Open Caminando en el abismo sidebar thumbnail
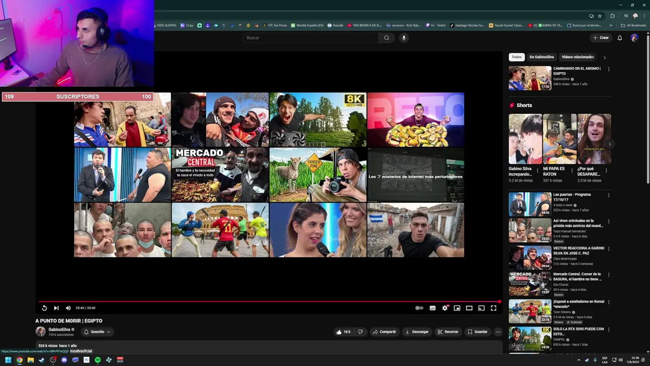650x366 pixels. pyautogui.click(x=530, y=78)
